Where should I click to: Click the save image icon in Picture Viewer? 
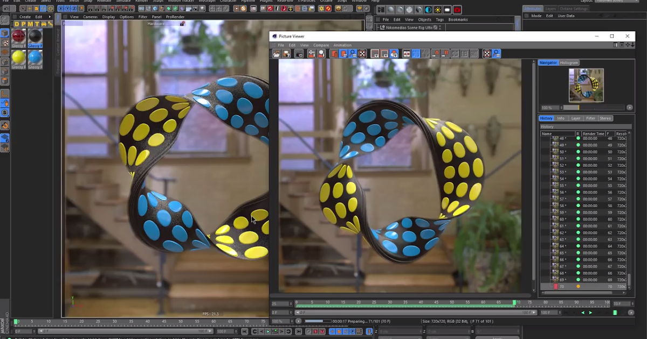click(x=286, y=54)
